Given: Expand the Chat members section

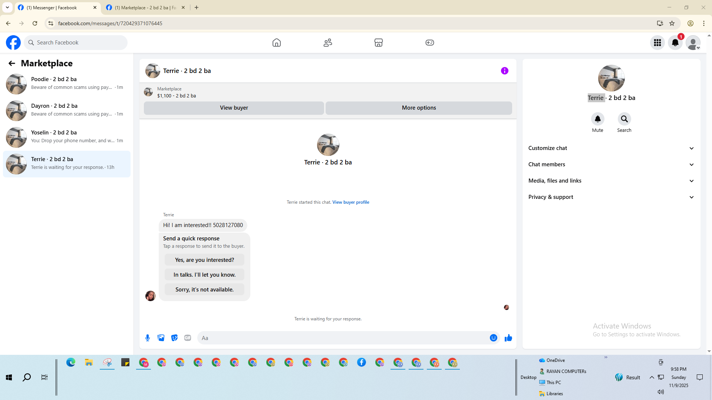Looking at the screenshot, I should [x=611, y=164].
